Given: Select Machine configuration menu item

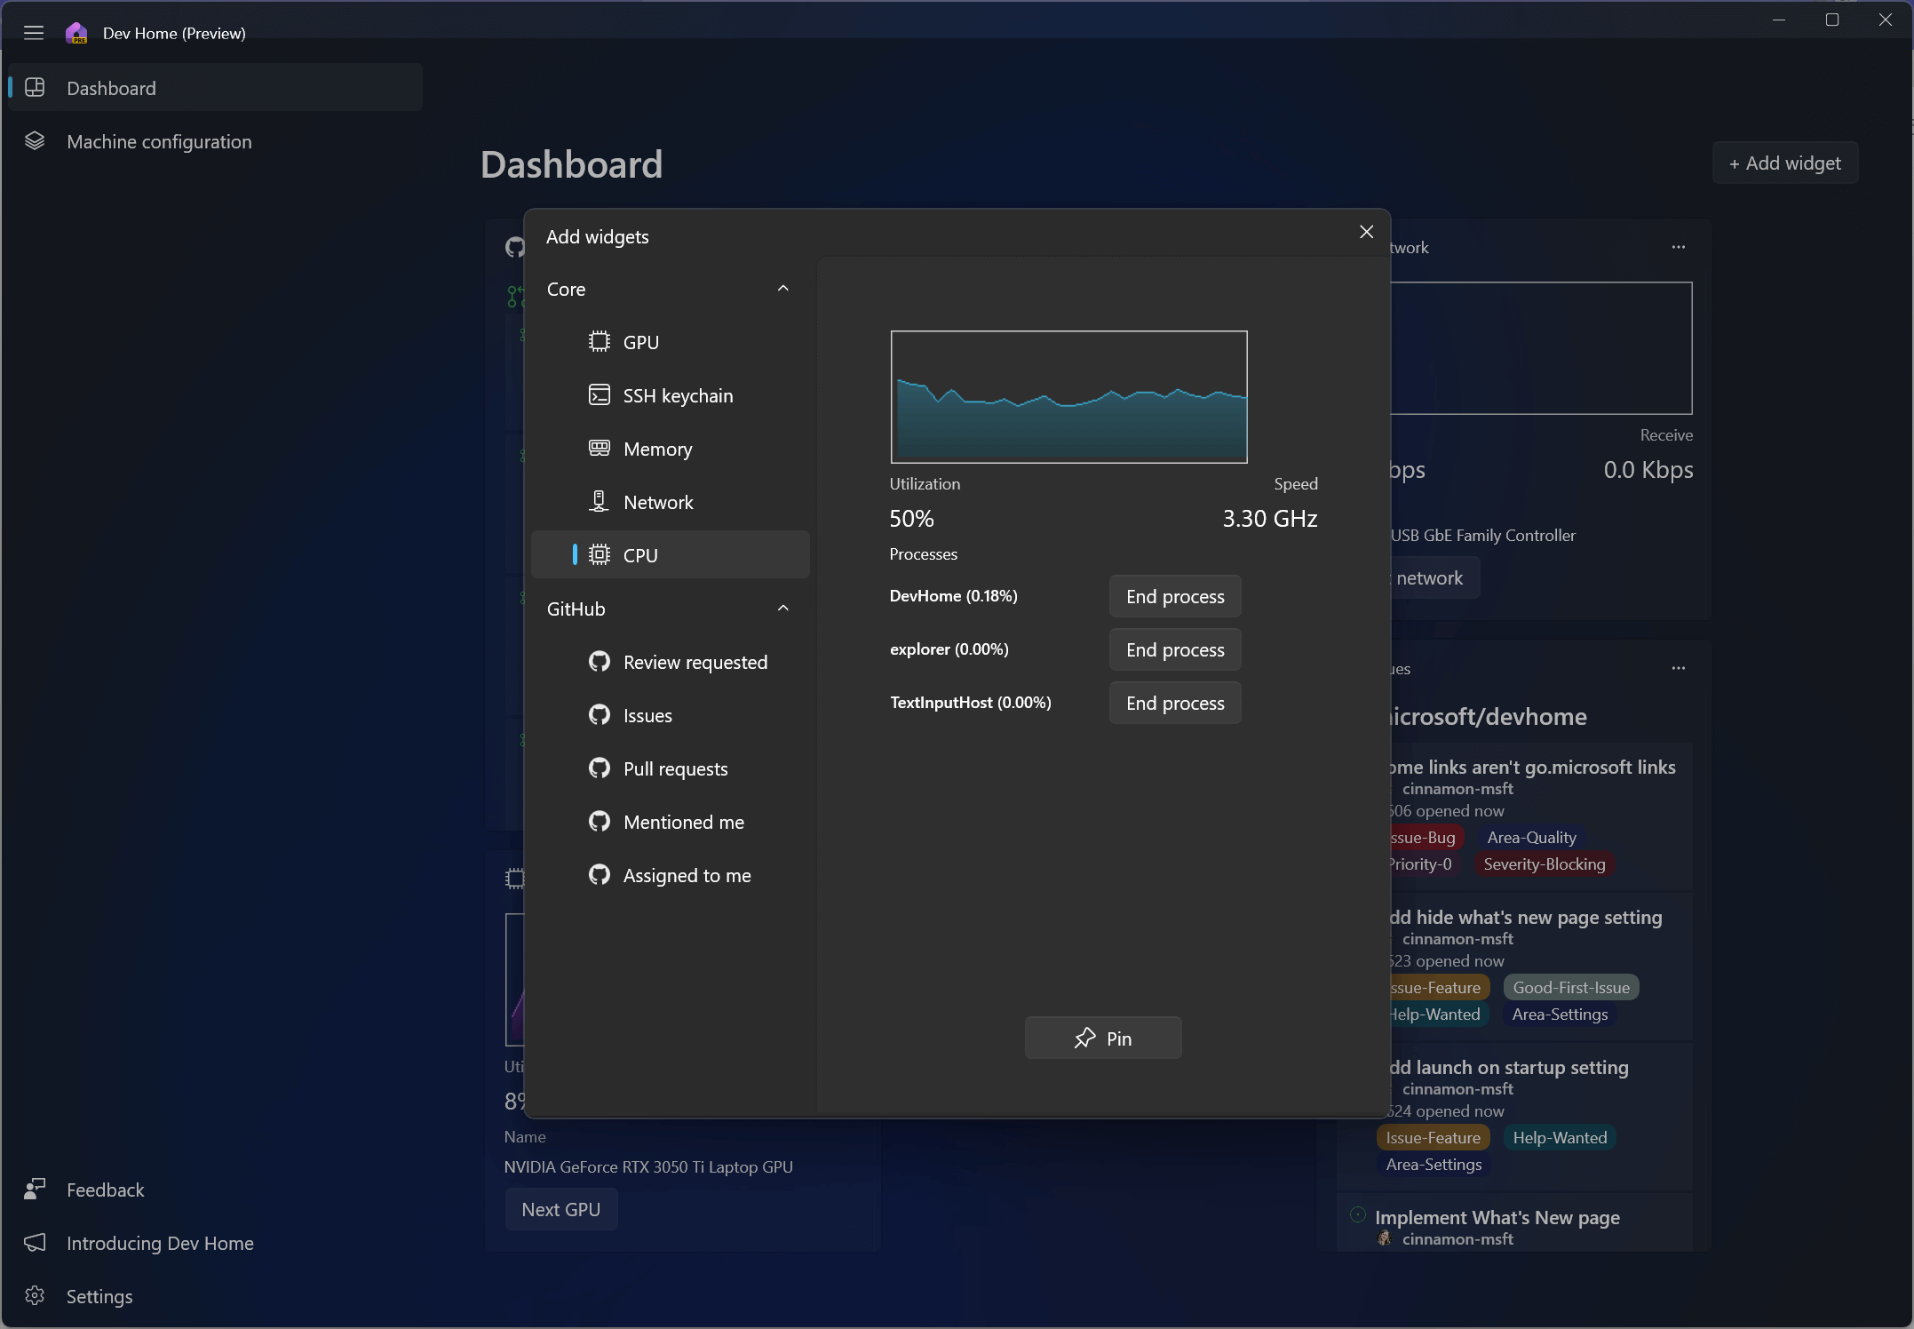Looking at the screenshot, I should [x=217, y=141].
